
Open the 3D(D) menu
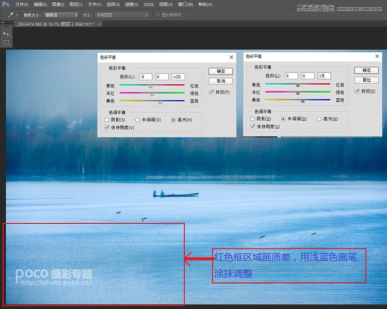pyautogui.click(x=148, y=5)
